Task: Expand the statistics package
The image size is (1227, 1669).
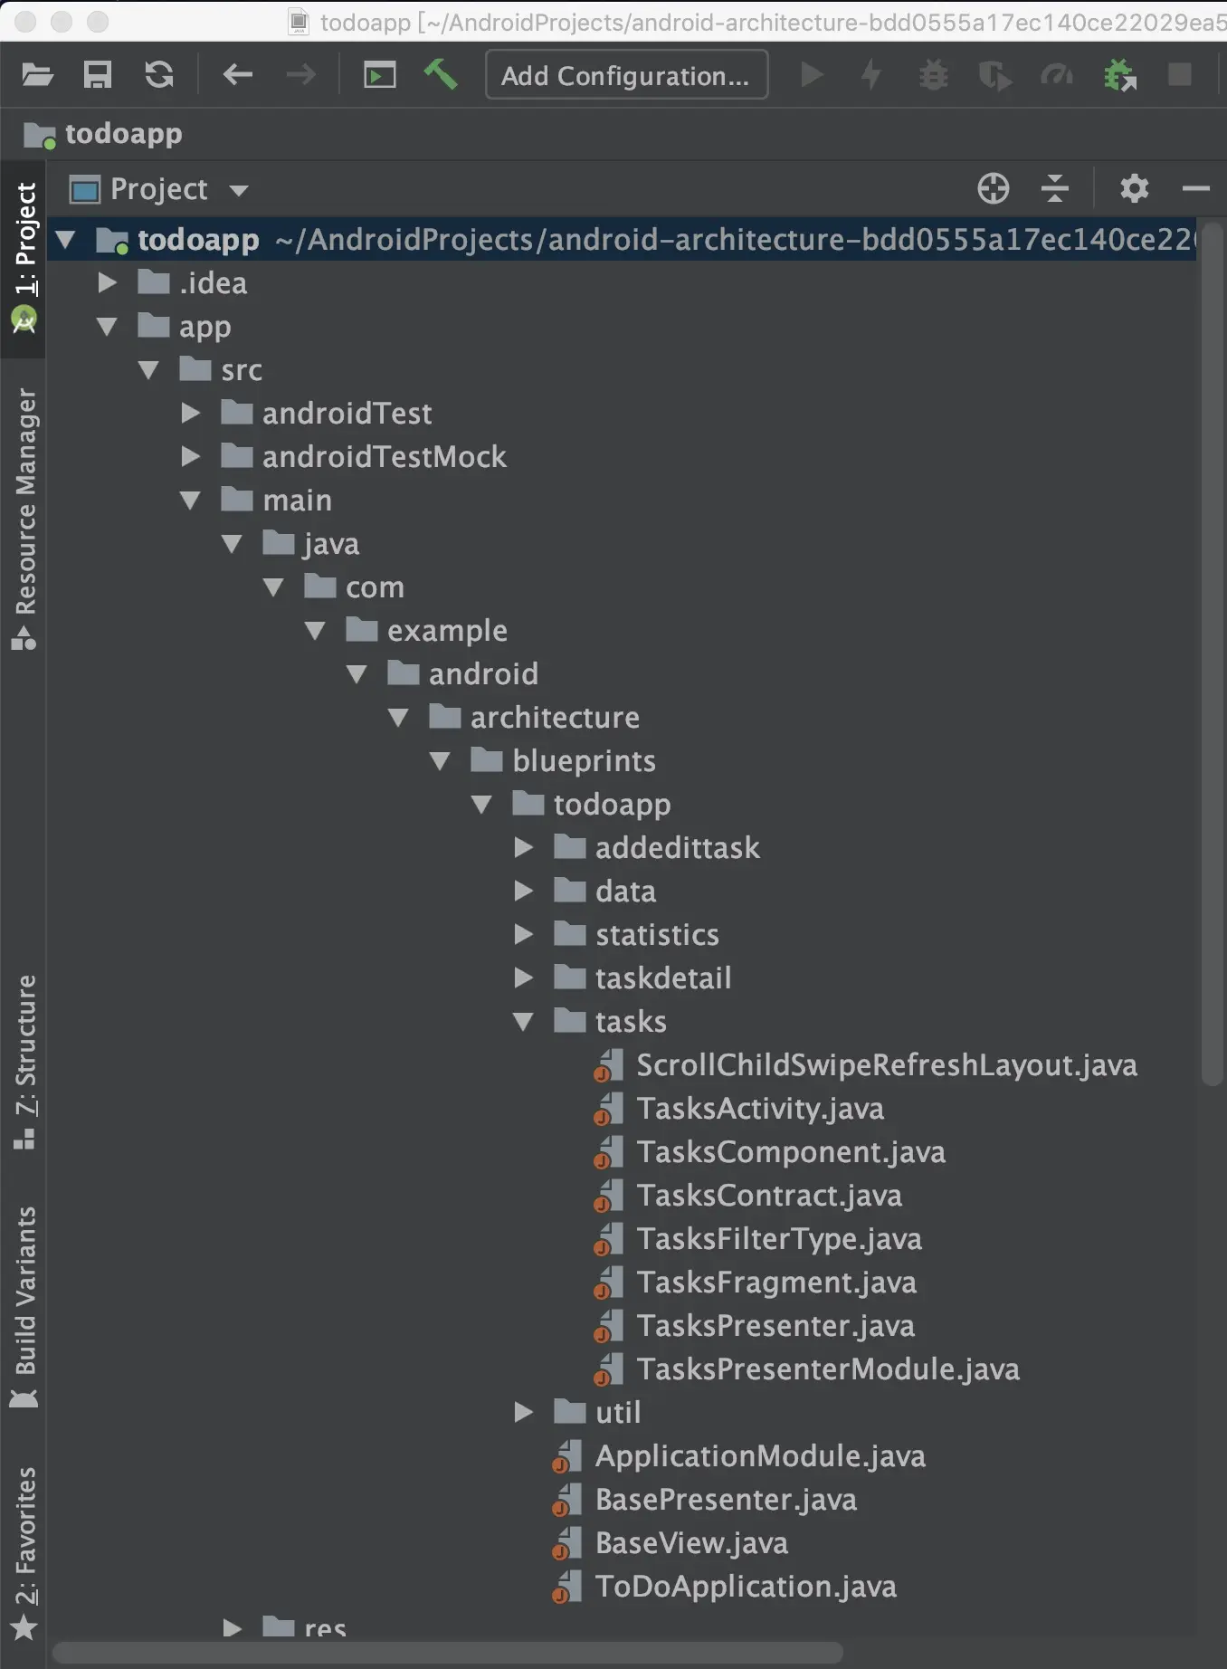Action: tap(523, 934)
